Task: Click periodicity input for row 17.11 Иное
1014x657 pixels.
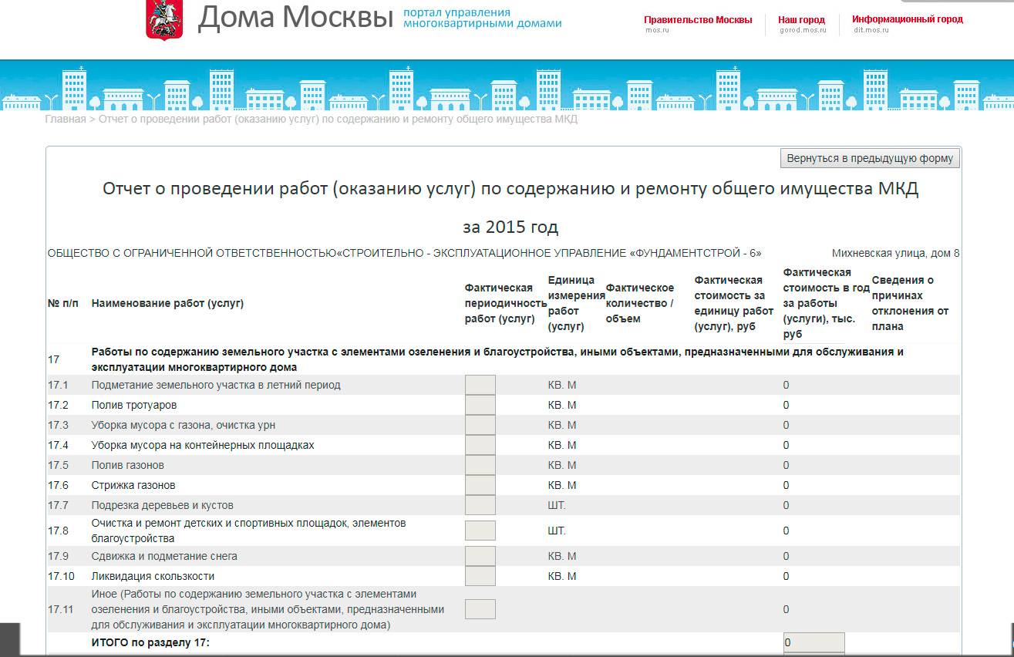Action: (480, 609)
